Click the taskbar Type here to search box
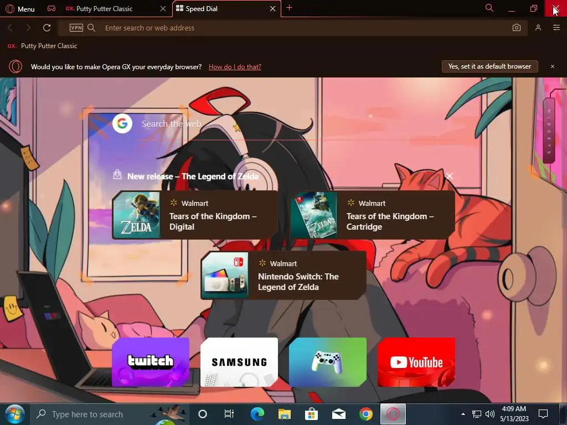 109,414
